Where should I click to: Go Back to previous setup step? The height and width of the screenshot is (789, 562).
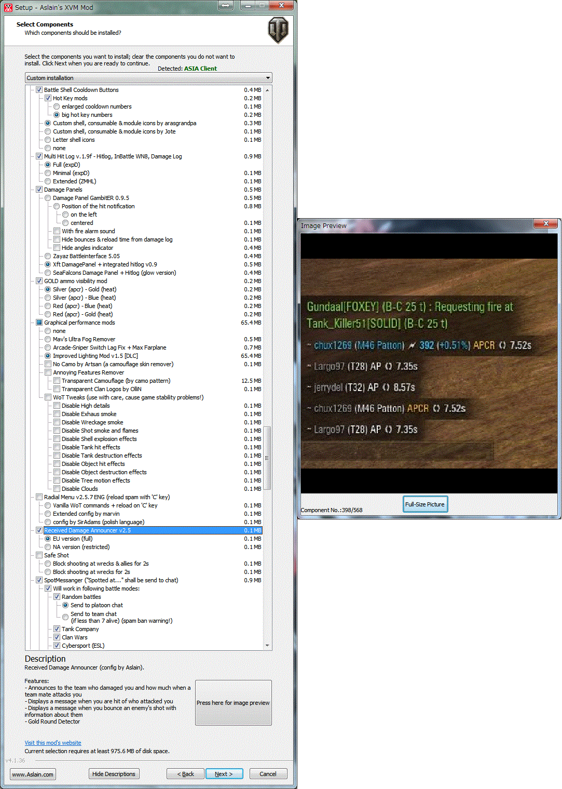[185, 774]
